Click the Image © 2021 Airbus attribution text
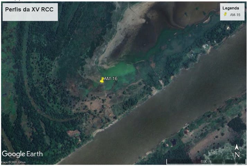Screen dimensions: 248x167 tap(13, 162)
